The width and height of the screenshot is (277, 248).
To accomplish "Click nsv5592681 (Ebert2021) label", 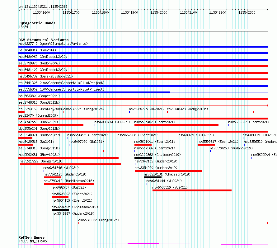I will point(39,155).
